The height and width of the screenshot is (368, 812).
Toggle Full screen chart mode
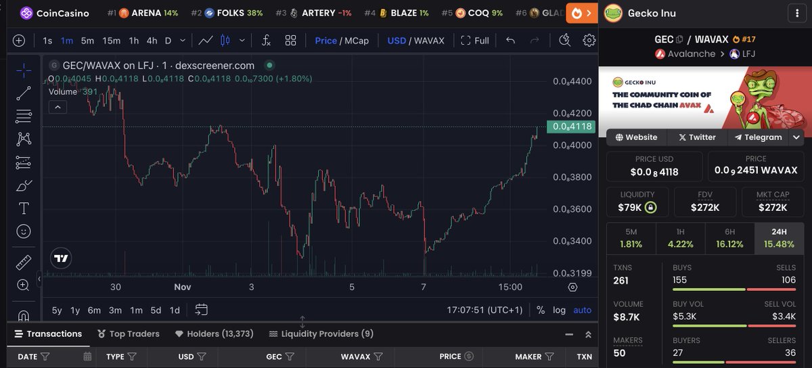coord(475,41)
